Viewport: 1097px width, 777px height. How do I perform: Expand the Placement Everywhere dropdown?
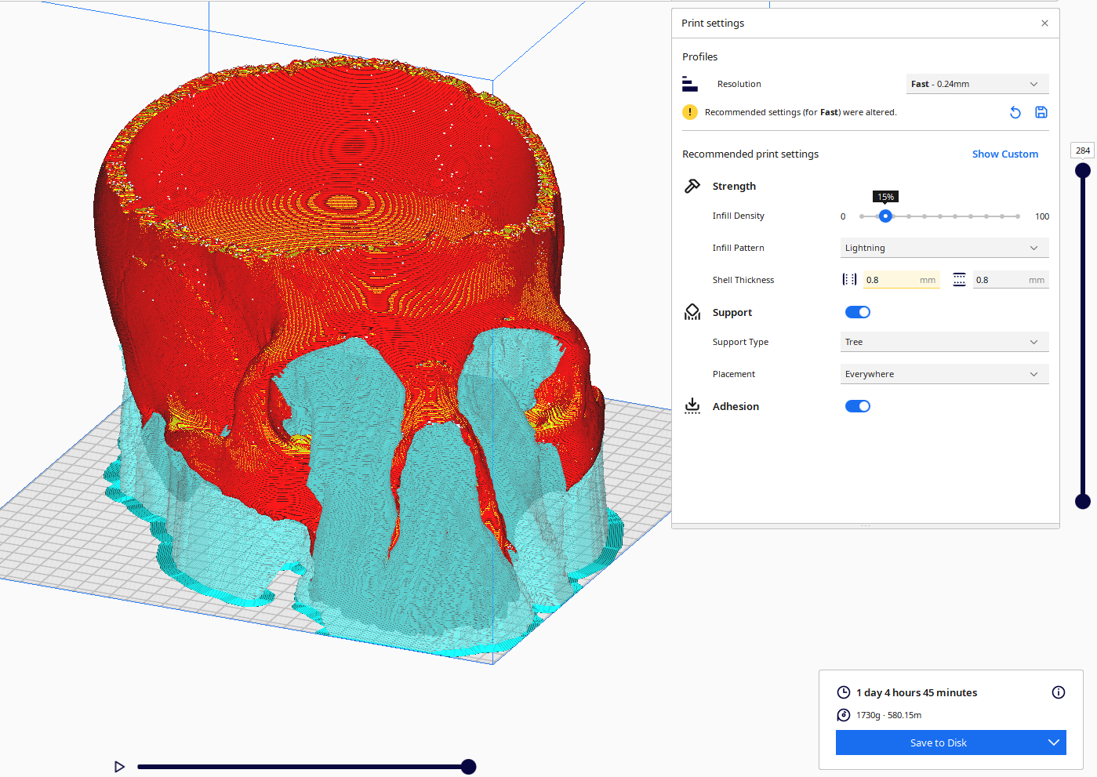click(944, 374)
